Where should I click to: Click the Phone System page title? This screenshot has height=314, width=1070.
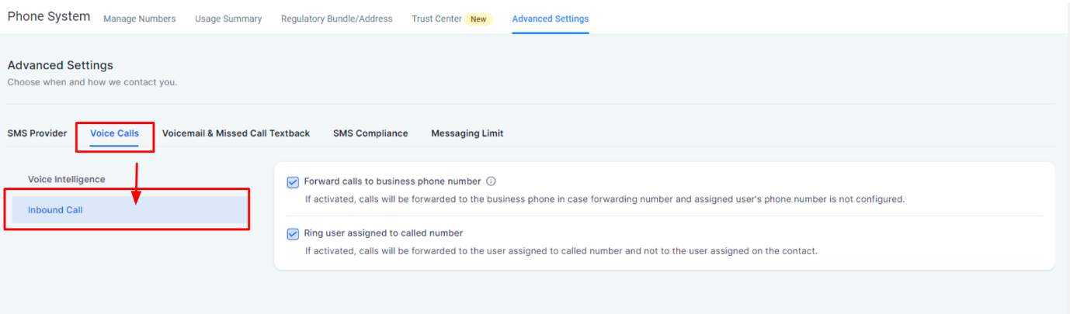[x=49, y=16]
